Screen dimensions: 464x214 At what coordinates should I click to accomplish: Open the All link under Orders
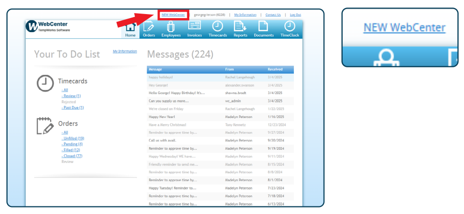tap(65, 133)
